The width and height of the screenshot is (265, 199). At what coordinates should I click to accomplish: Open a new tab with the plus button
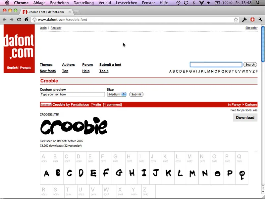pyautogui.click(x=77, y=12)
